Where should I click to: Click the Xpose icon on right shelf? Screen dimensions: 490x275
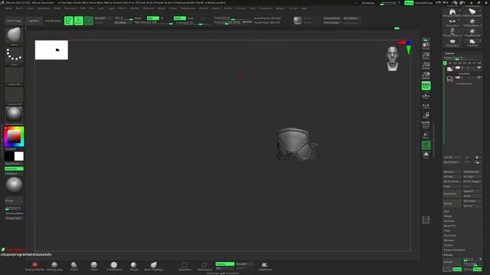(426, 220)
